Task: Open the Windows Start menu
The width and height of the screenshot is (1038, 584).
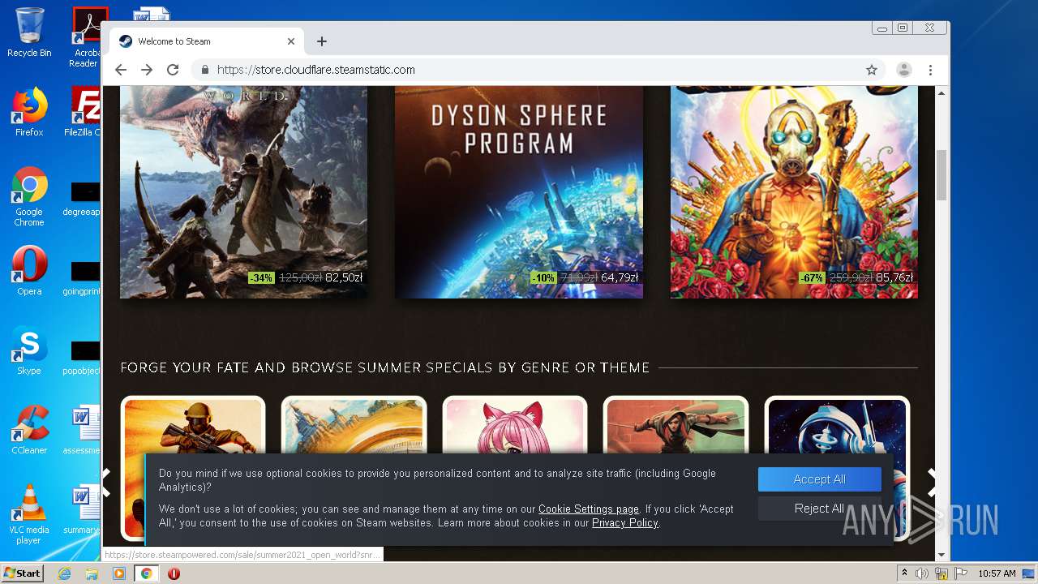Action: [22, 573]
